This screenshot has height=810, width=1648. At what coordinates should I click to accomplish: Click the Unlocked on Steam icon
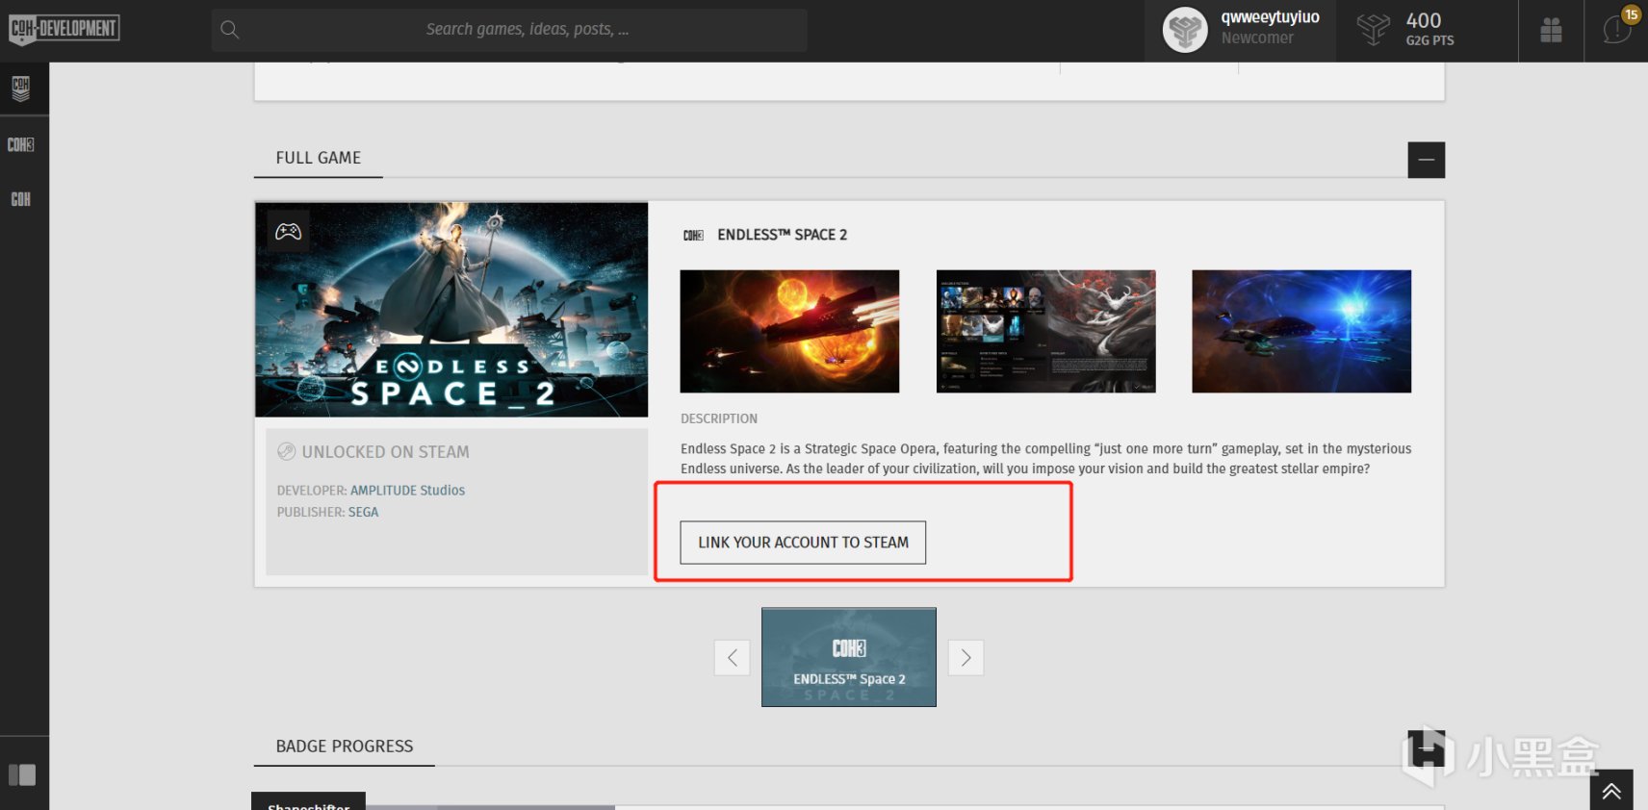pos(286,451)
